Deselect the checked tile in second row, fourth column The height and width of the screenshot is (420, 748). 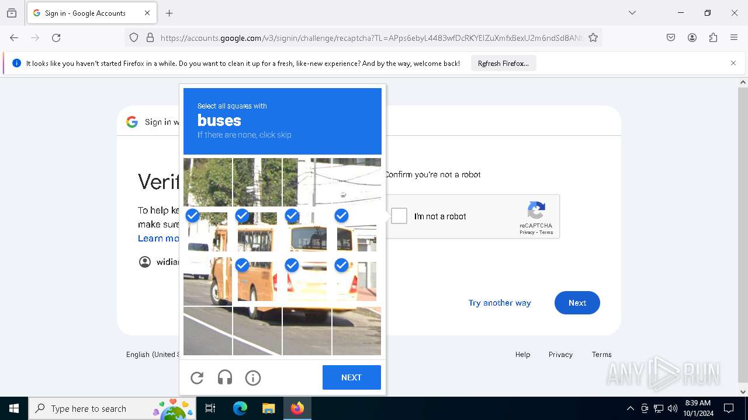click(356, 232)
